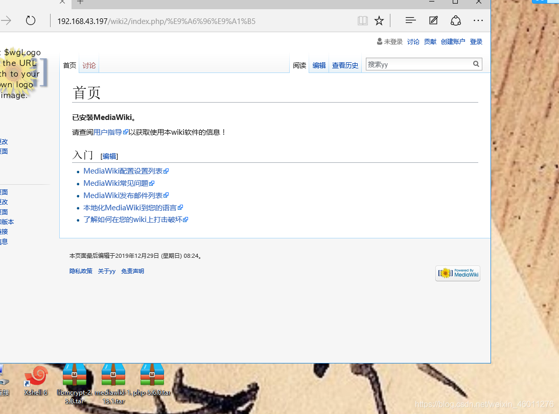559x414 pixels.
Task: Open the 用户指导 link
Action: click(x=110, y=132)
